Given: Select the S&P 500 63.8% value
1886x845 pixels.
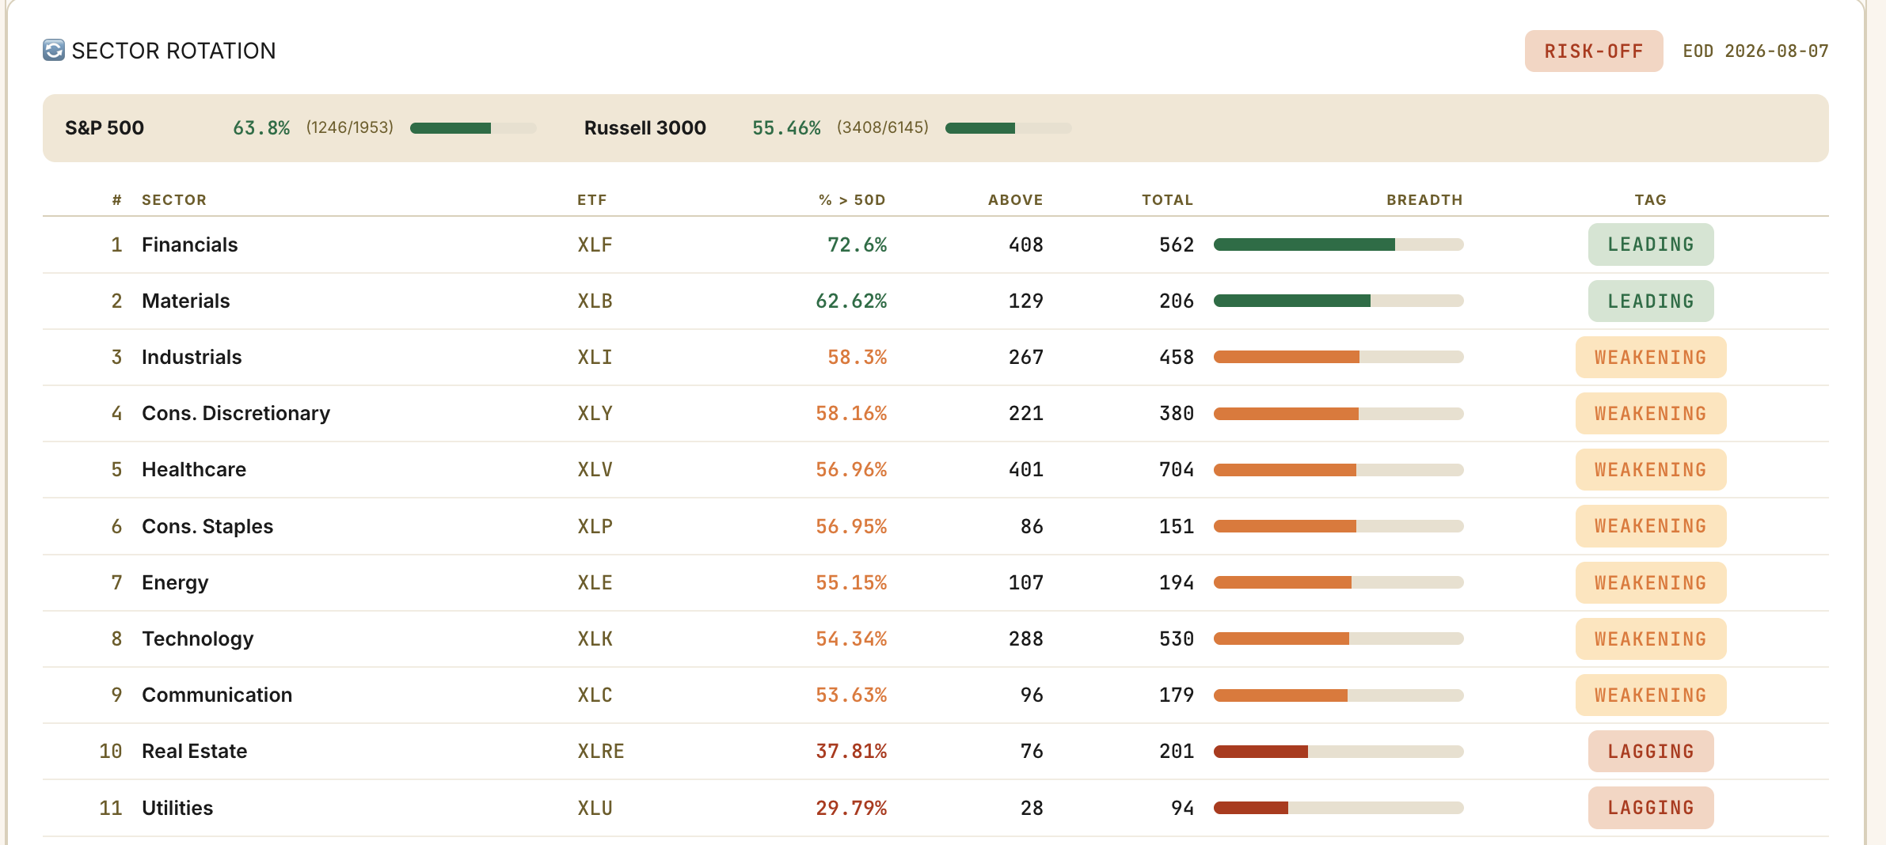Looking at the screenshot, I should point(261,128).
